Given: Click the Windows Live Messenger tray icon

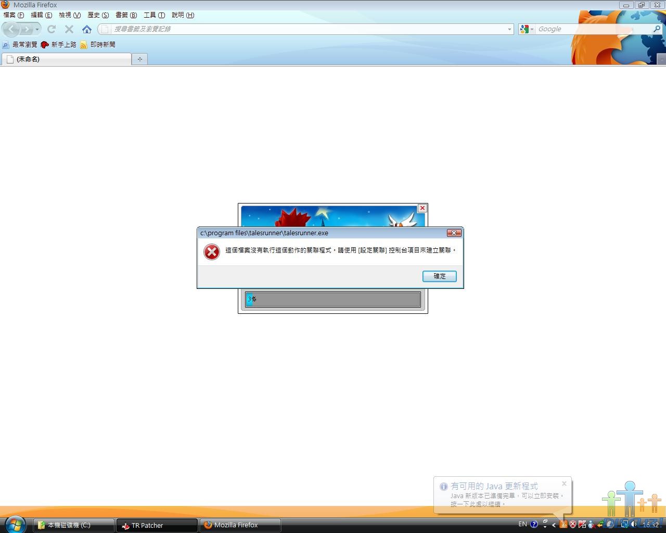Looking at the screenshot, I should click(591, 525).
